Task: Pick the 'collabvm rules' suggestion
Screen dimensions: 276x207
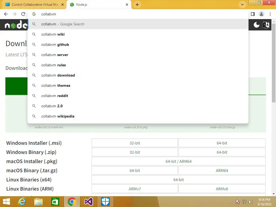Action: pos(138,65)
